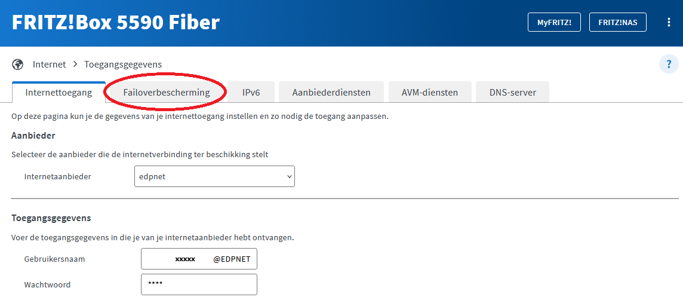Expand the Internetaanbieder dropdown showing edpnet
683x297 pixels.
(214, 176)
